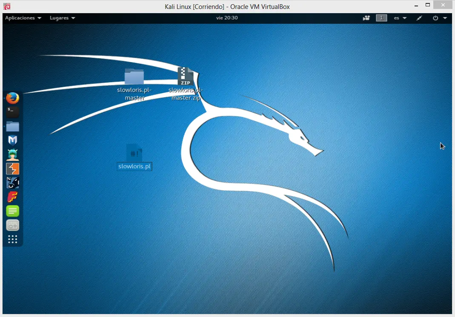455x317 pixels.
Task: Launch Faraday red F icon
Action: click(12, 197)
